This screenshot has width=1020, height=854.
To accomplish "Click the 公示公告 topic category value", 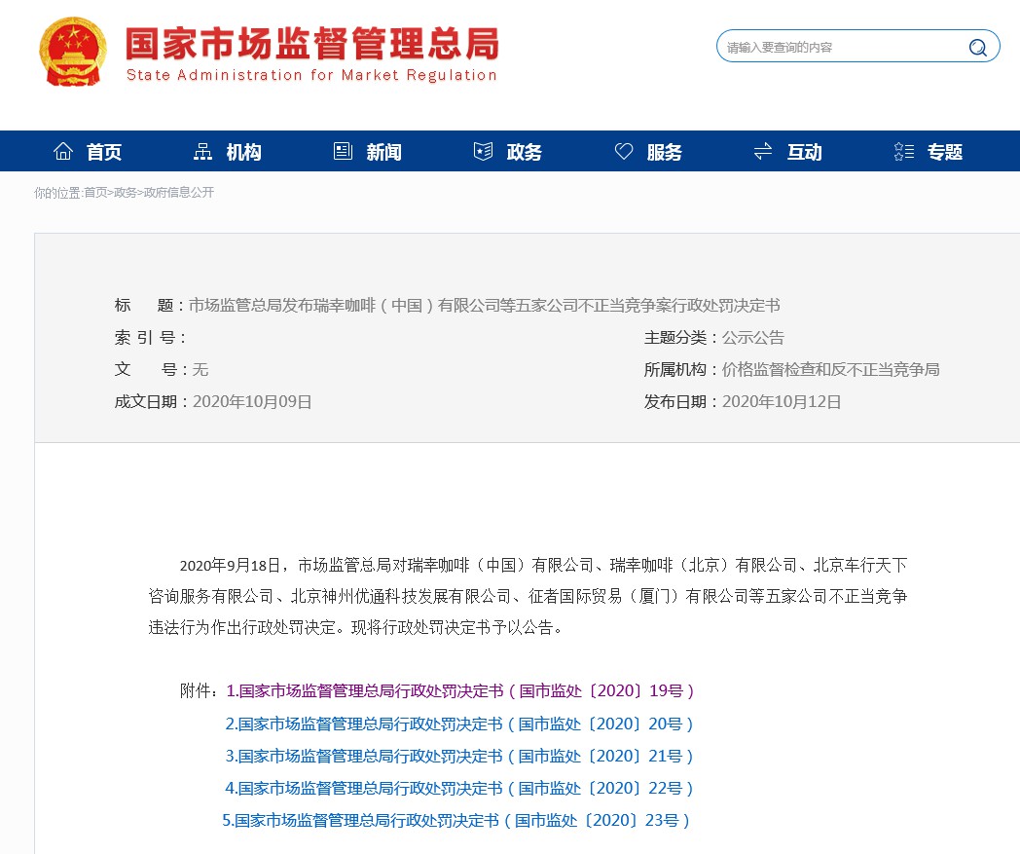I will [753, 337].
